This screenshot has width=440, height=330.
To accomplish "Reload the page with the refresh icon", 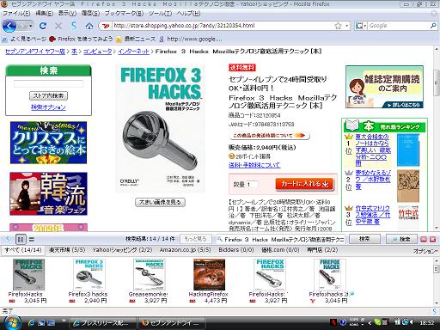I will 43,26.
